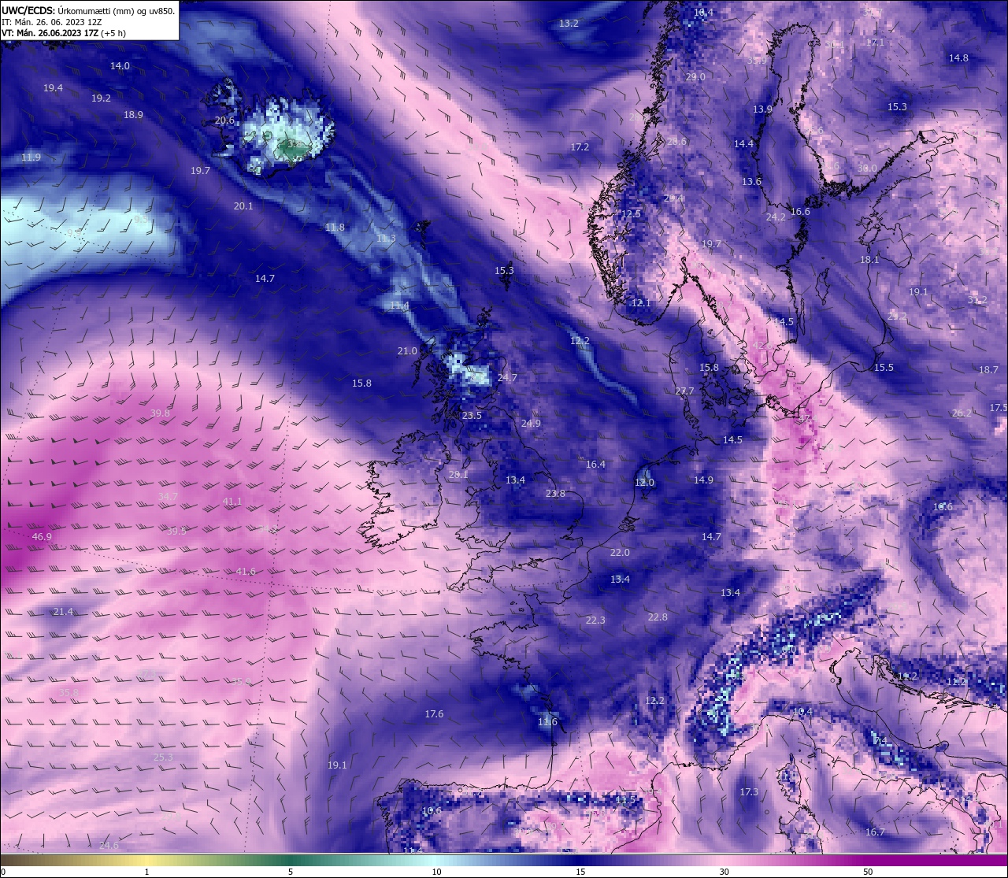Screen dimensions: 1008x878
Task: Click the value '20.6' on western Iceland
Action: [x=224, y=120]
